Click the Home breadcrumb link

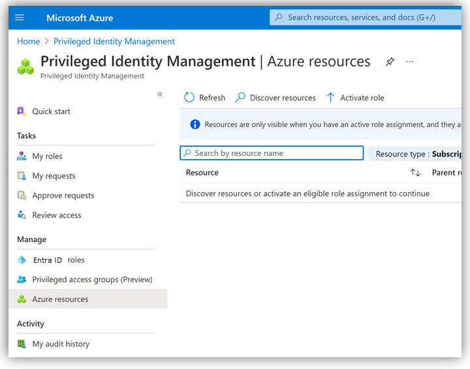tap(29, 41)
